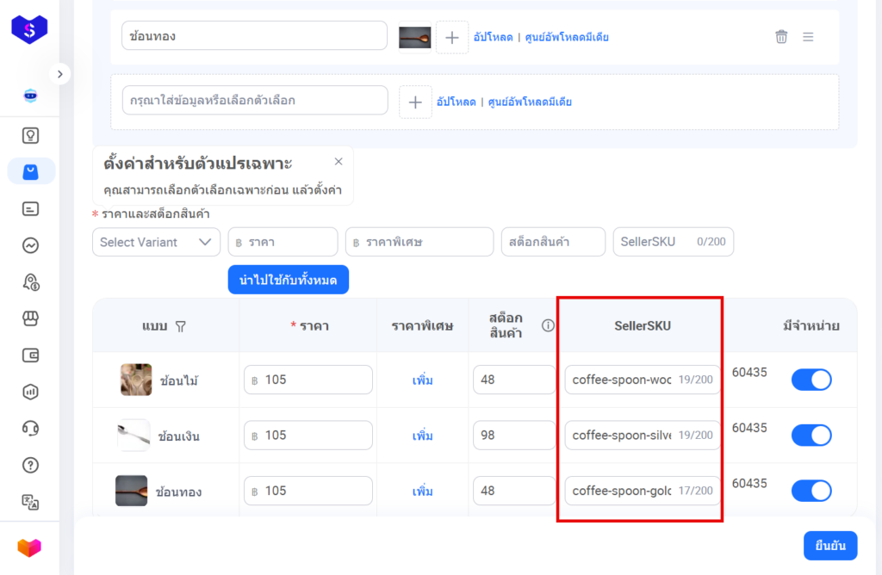Expand the collapsed sidebar with arrow
882x575 pixels.
pyautogui.click(x=59, y=74)
